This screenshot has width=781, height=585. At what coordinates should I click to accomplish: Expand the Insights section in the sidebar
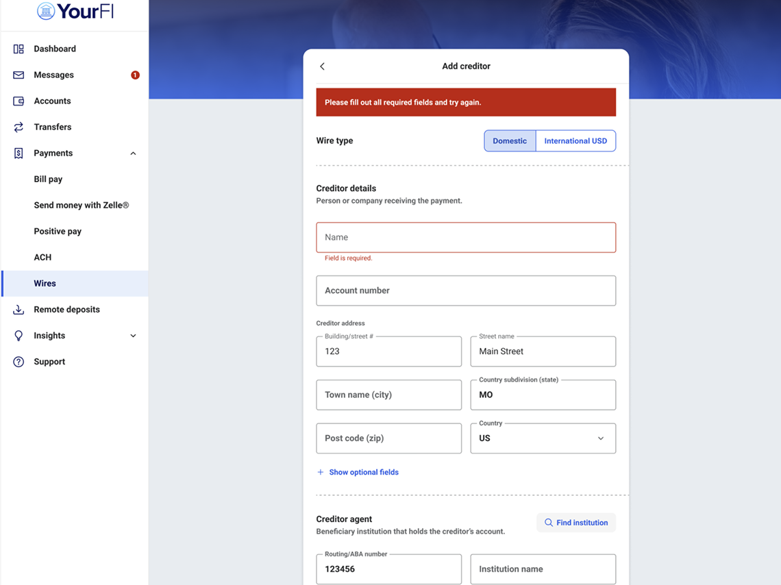pos(132,335)
